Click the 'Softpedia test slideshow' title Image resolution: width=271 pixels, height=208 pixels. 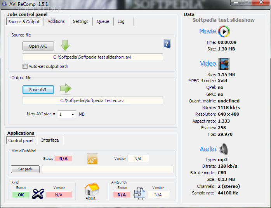pyautogui.click(x=224, y=20)
